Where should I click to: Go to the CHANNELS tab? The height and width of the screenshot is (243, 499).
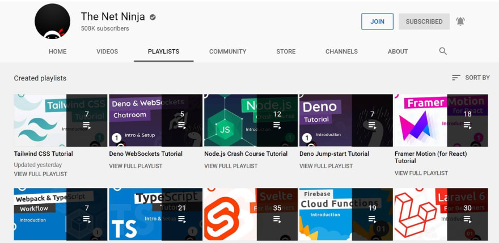coord(341,52)
